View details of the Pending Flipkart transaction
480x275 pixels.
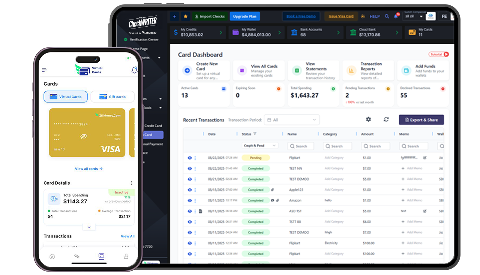190,158
